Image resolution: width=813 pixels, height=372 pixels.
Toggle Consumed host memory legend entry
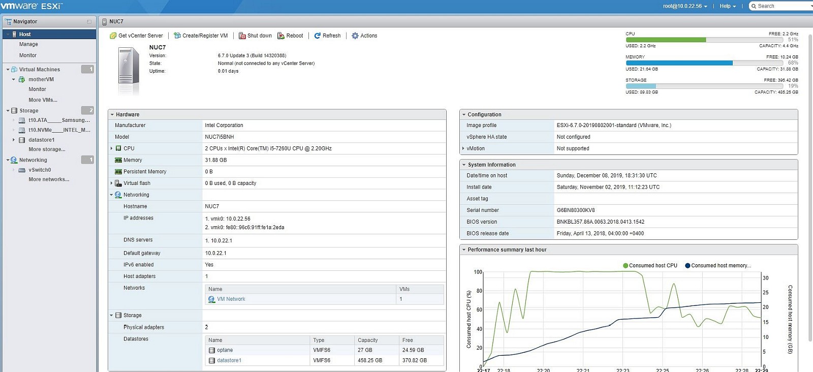point(718,266)
